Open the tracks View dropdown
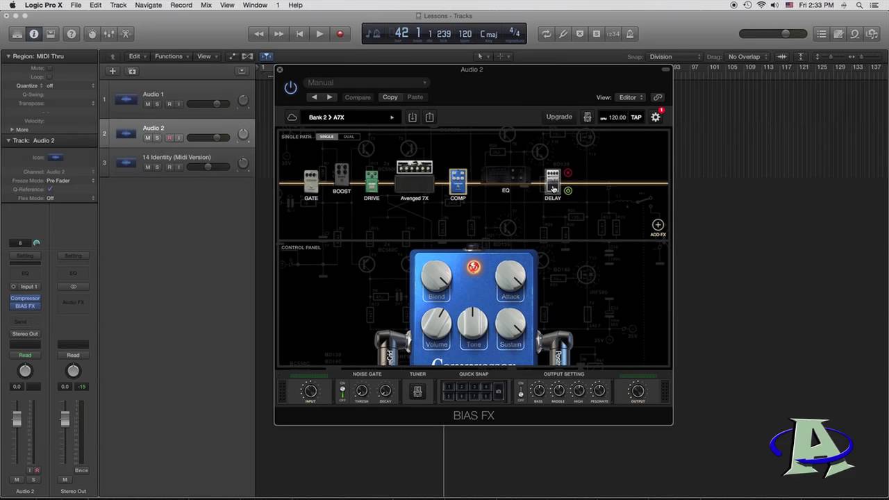The height and width of the screenshot is (500, 889). pyautogui.click(x=206, y=56)
